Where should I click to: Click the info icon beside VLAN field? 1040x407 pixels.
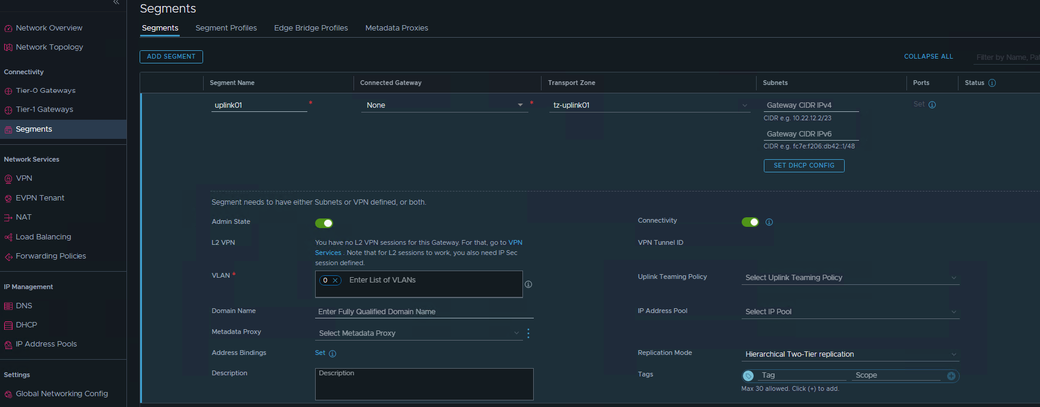(x=528, y=284)
